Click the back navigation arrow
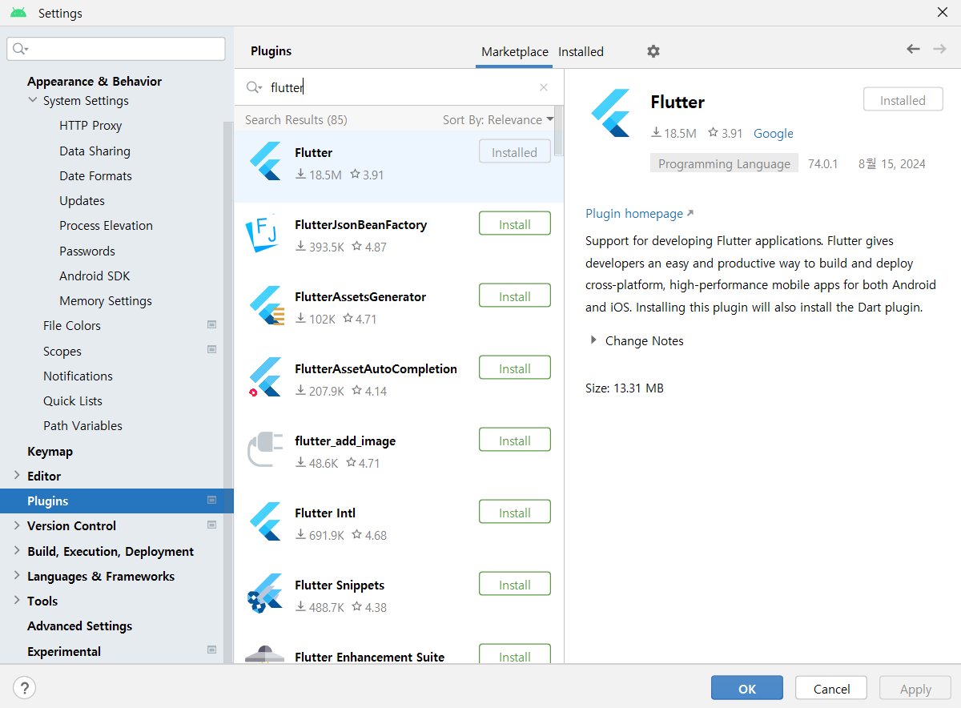This screenshot has width=961, height=708. 913,49
